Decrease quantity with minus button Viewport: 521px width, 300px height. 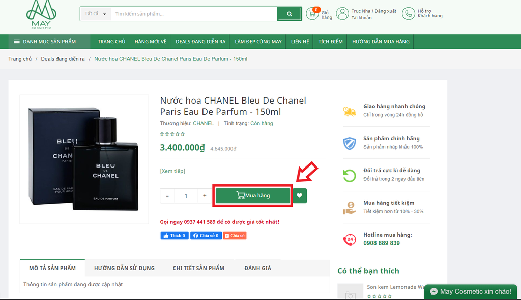tap(167, 196)
